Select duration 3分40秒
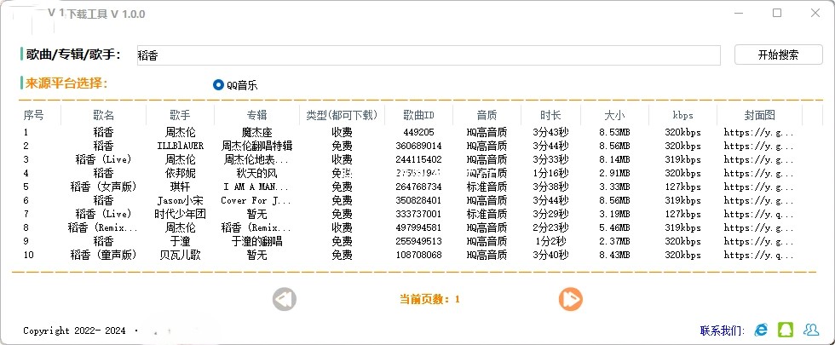835x345 pixels. (550, 255)
